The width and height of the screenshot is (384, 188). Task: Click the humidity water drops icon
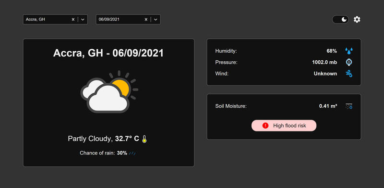tap(349, 51)
